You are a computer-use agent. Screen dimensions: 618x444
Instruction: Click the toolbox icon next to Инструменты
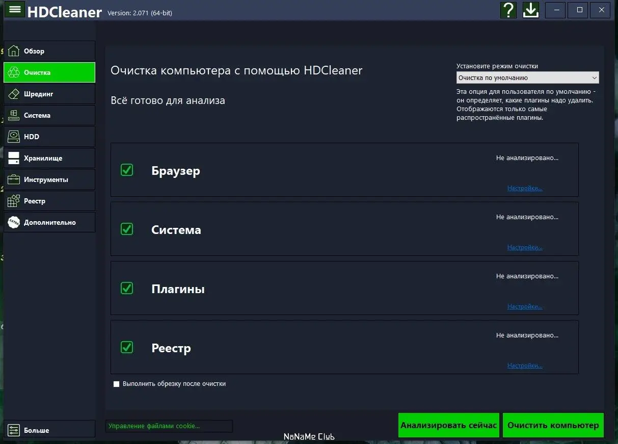coord(14,179)
